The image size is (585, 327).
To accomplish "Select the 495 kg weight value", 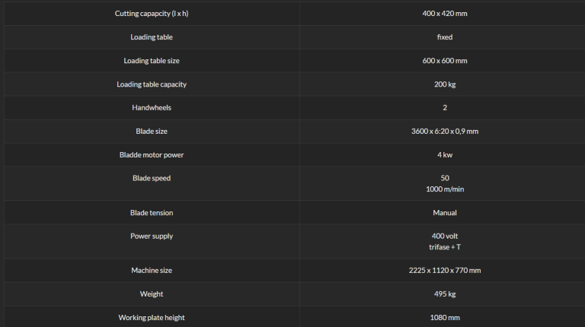I will (x=445, y=294).
